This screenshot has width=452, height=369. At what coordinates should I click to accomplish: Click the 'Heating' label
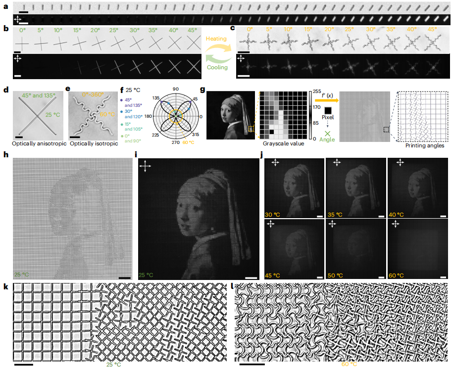(x=216, y=39)
